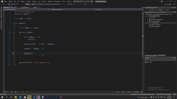The image size is (177, 99).
Task: Open Steam from the taskbar
Action: pyautogui.click(x=29, y=97)
